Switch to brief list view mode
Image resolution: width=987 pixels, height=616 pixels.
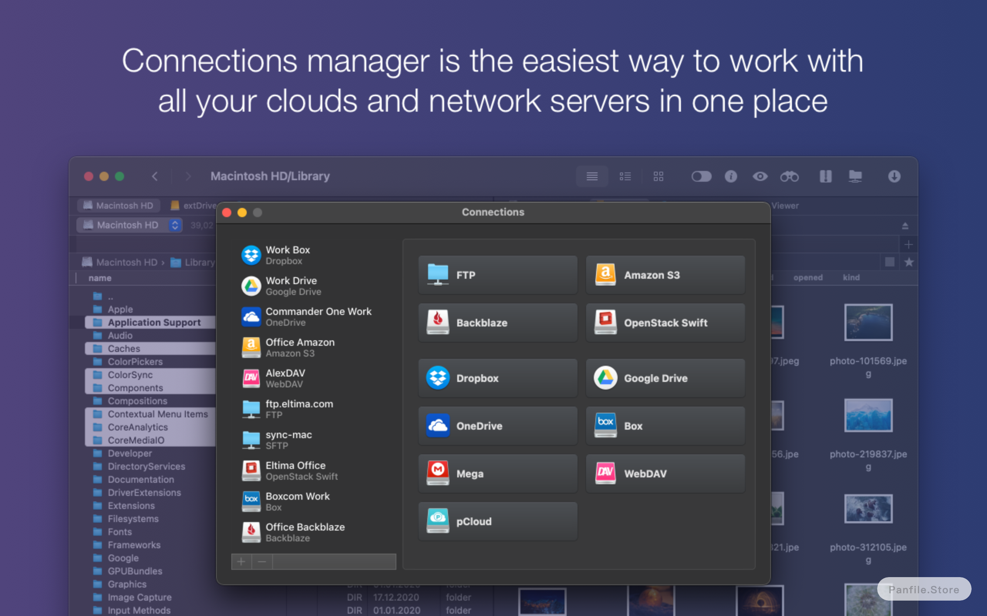[x=625, y=176]
